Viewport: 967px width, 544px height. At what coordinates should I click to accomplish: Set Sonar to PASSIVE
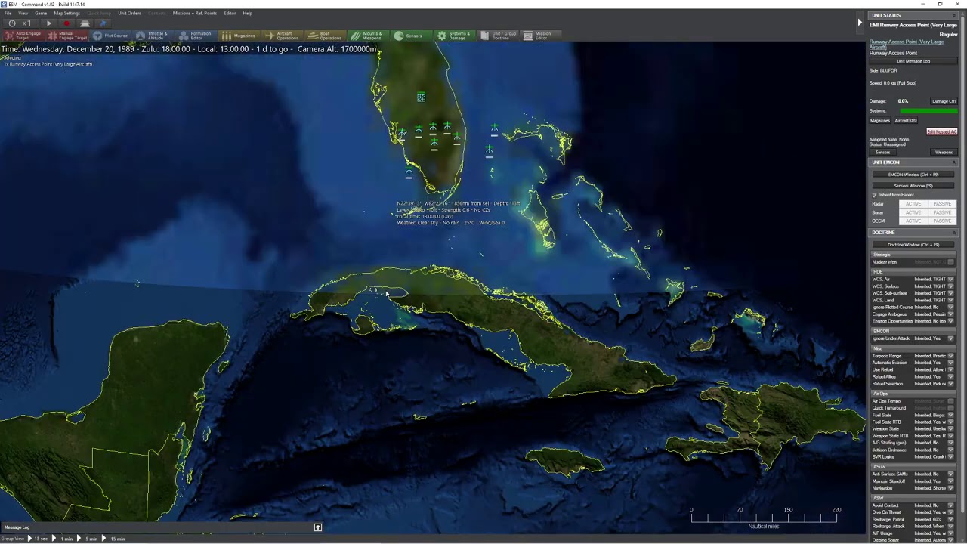pos(942,212)
